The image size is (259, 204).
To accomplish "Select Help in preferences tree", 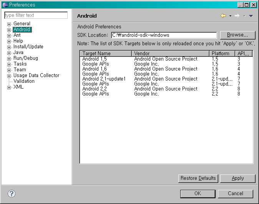I will point(18,41).
